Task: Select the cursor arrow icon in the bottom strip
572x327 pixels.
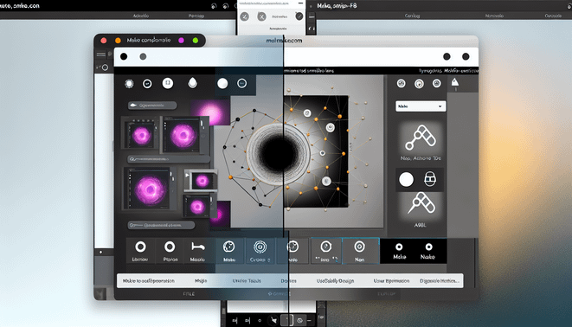Action: tap(273, 321)
